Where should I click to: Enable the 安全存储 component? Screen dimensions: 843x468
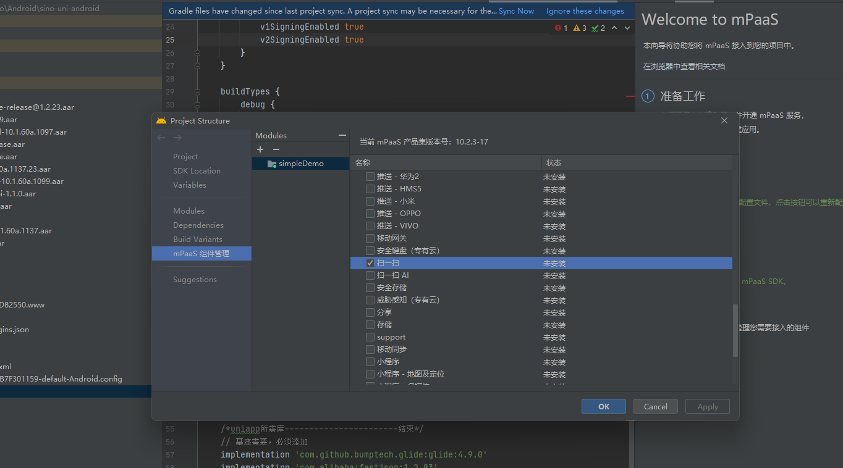click(x=370, y=288)
